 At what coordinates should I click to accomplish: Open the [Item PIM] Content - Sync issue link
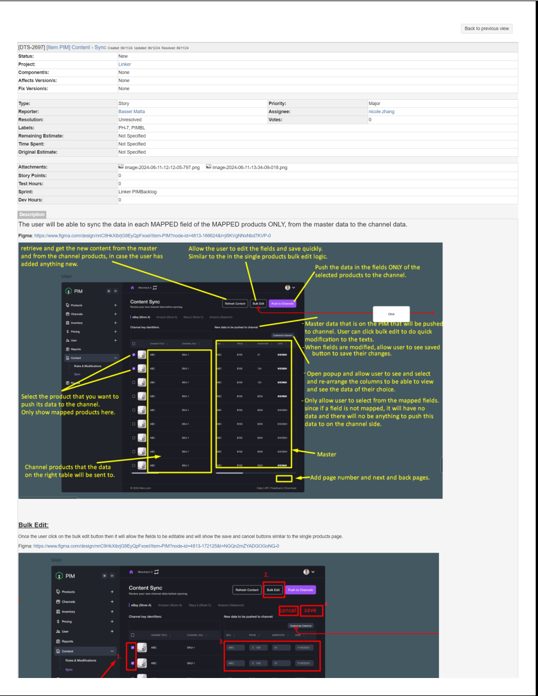pos(76,48)
